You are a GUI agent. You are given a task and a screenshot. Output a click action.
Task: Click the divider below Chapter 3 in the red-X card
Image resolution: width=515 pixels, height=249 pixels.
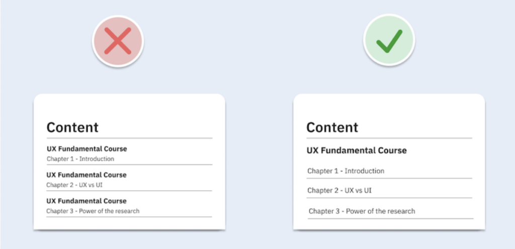[x=129, y=217]
